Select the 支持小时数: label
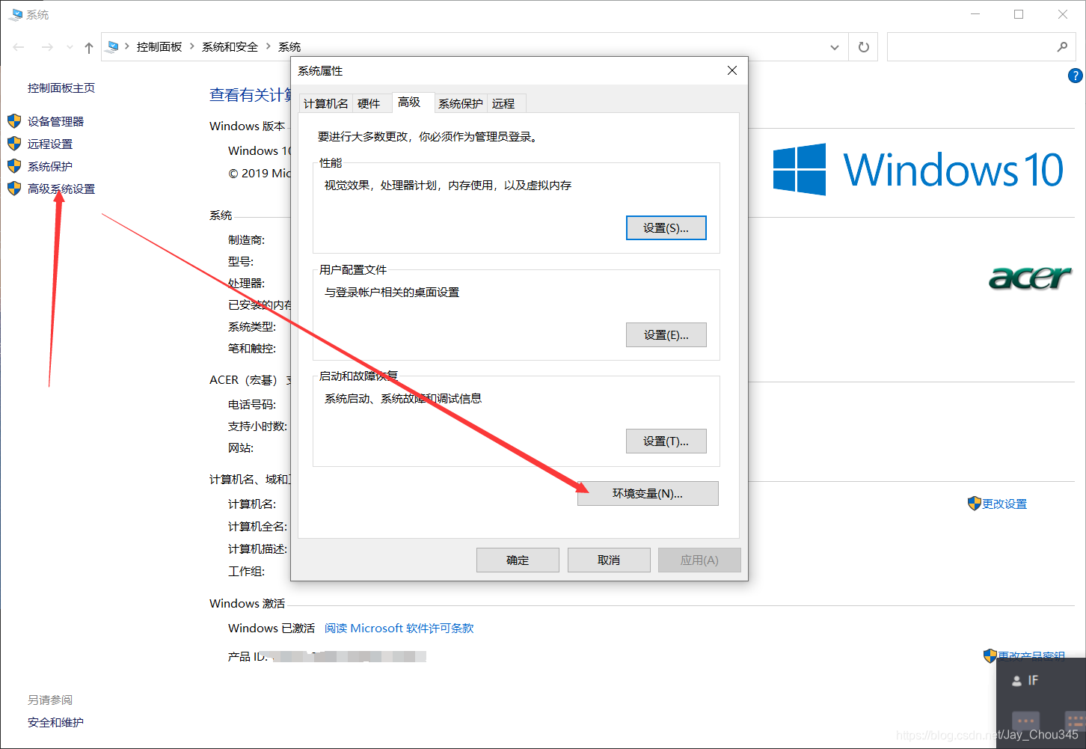1086x749 pixels. point(257,426)
